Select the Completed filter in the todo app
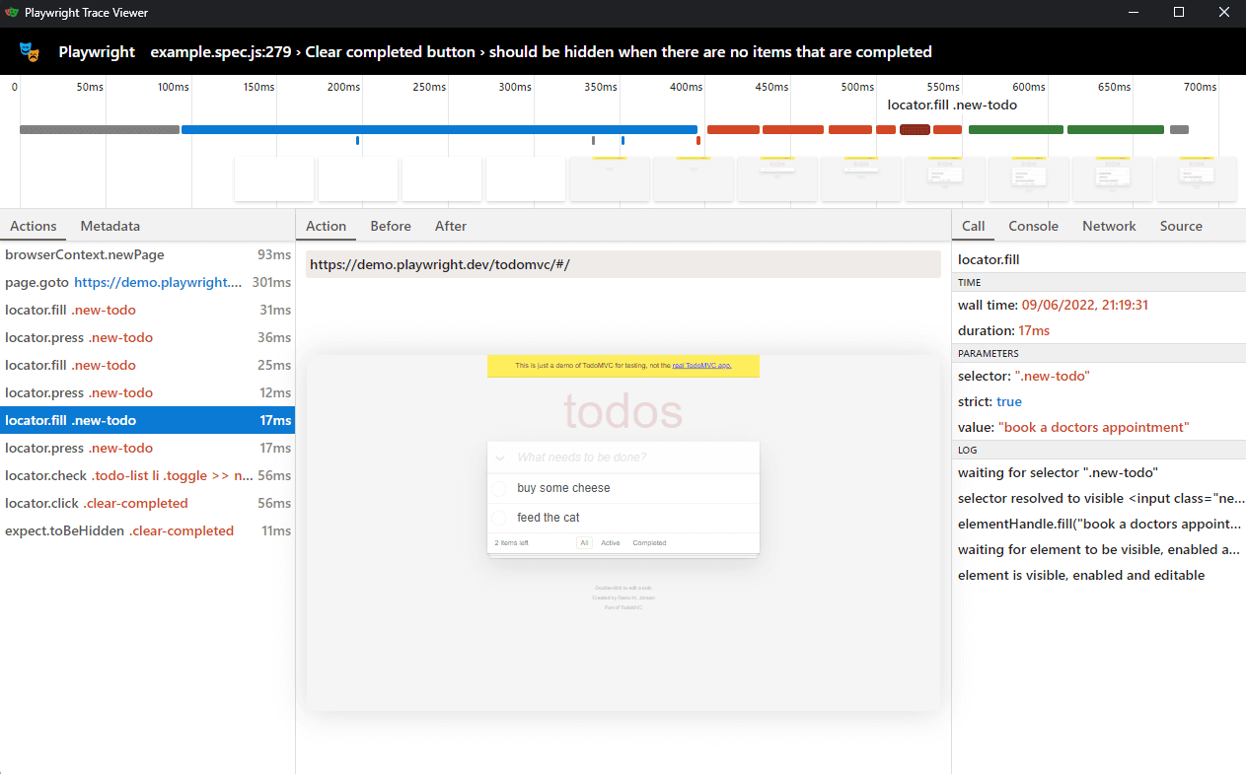Viewport: 1246px width, 774px height. click(x=649, y=542)
